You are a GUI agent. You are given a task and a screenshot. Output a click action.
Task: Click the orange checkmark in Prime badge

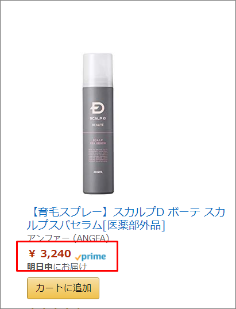click(78, 257)
